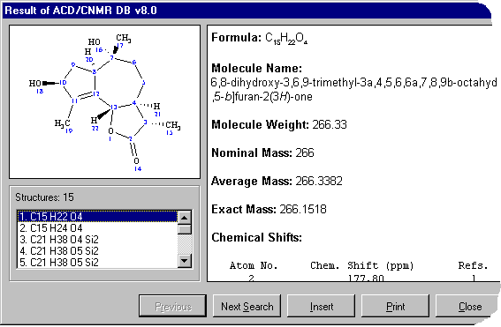
Task: Click the 177.80 chemical shift value
Action: 366,279
